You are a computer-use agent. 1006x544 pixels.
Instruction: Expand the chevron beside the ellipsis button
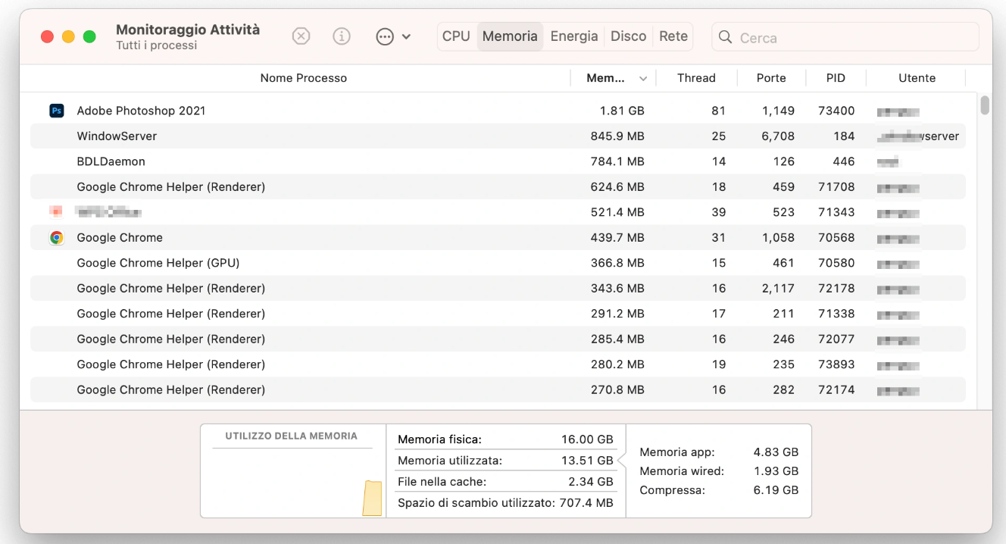pos(407,36)
